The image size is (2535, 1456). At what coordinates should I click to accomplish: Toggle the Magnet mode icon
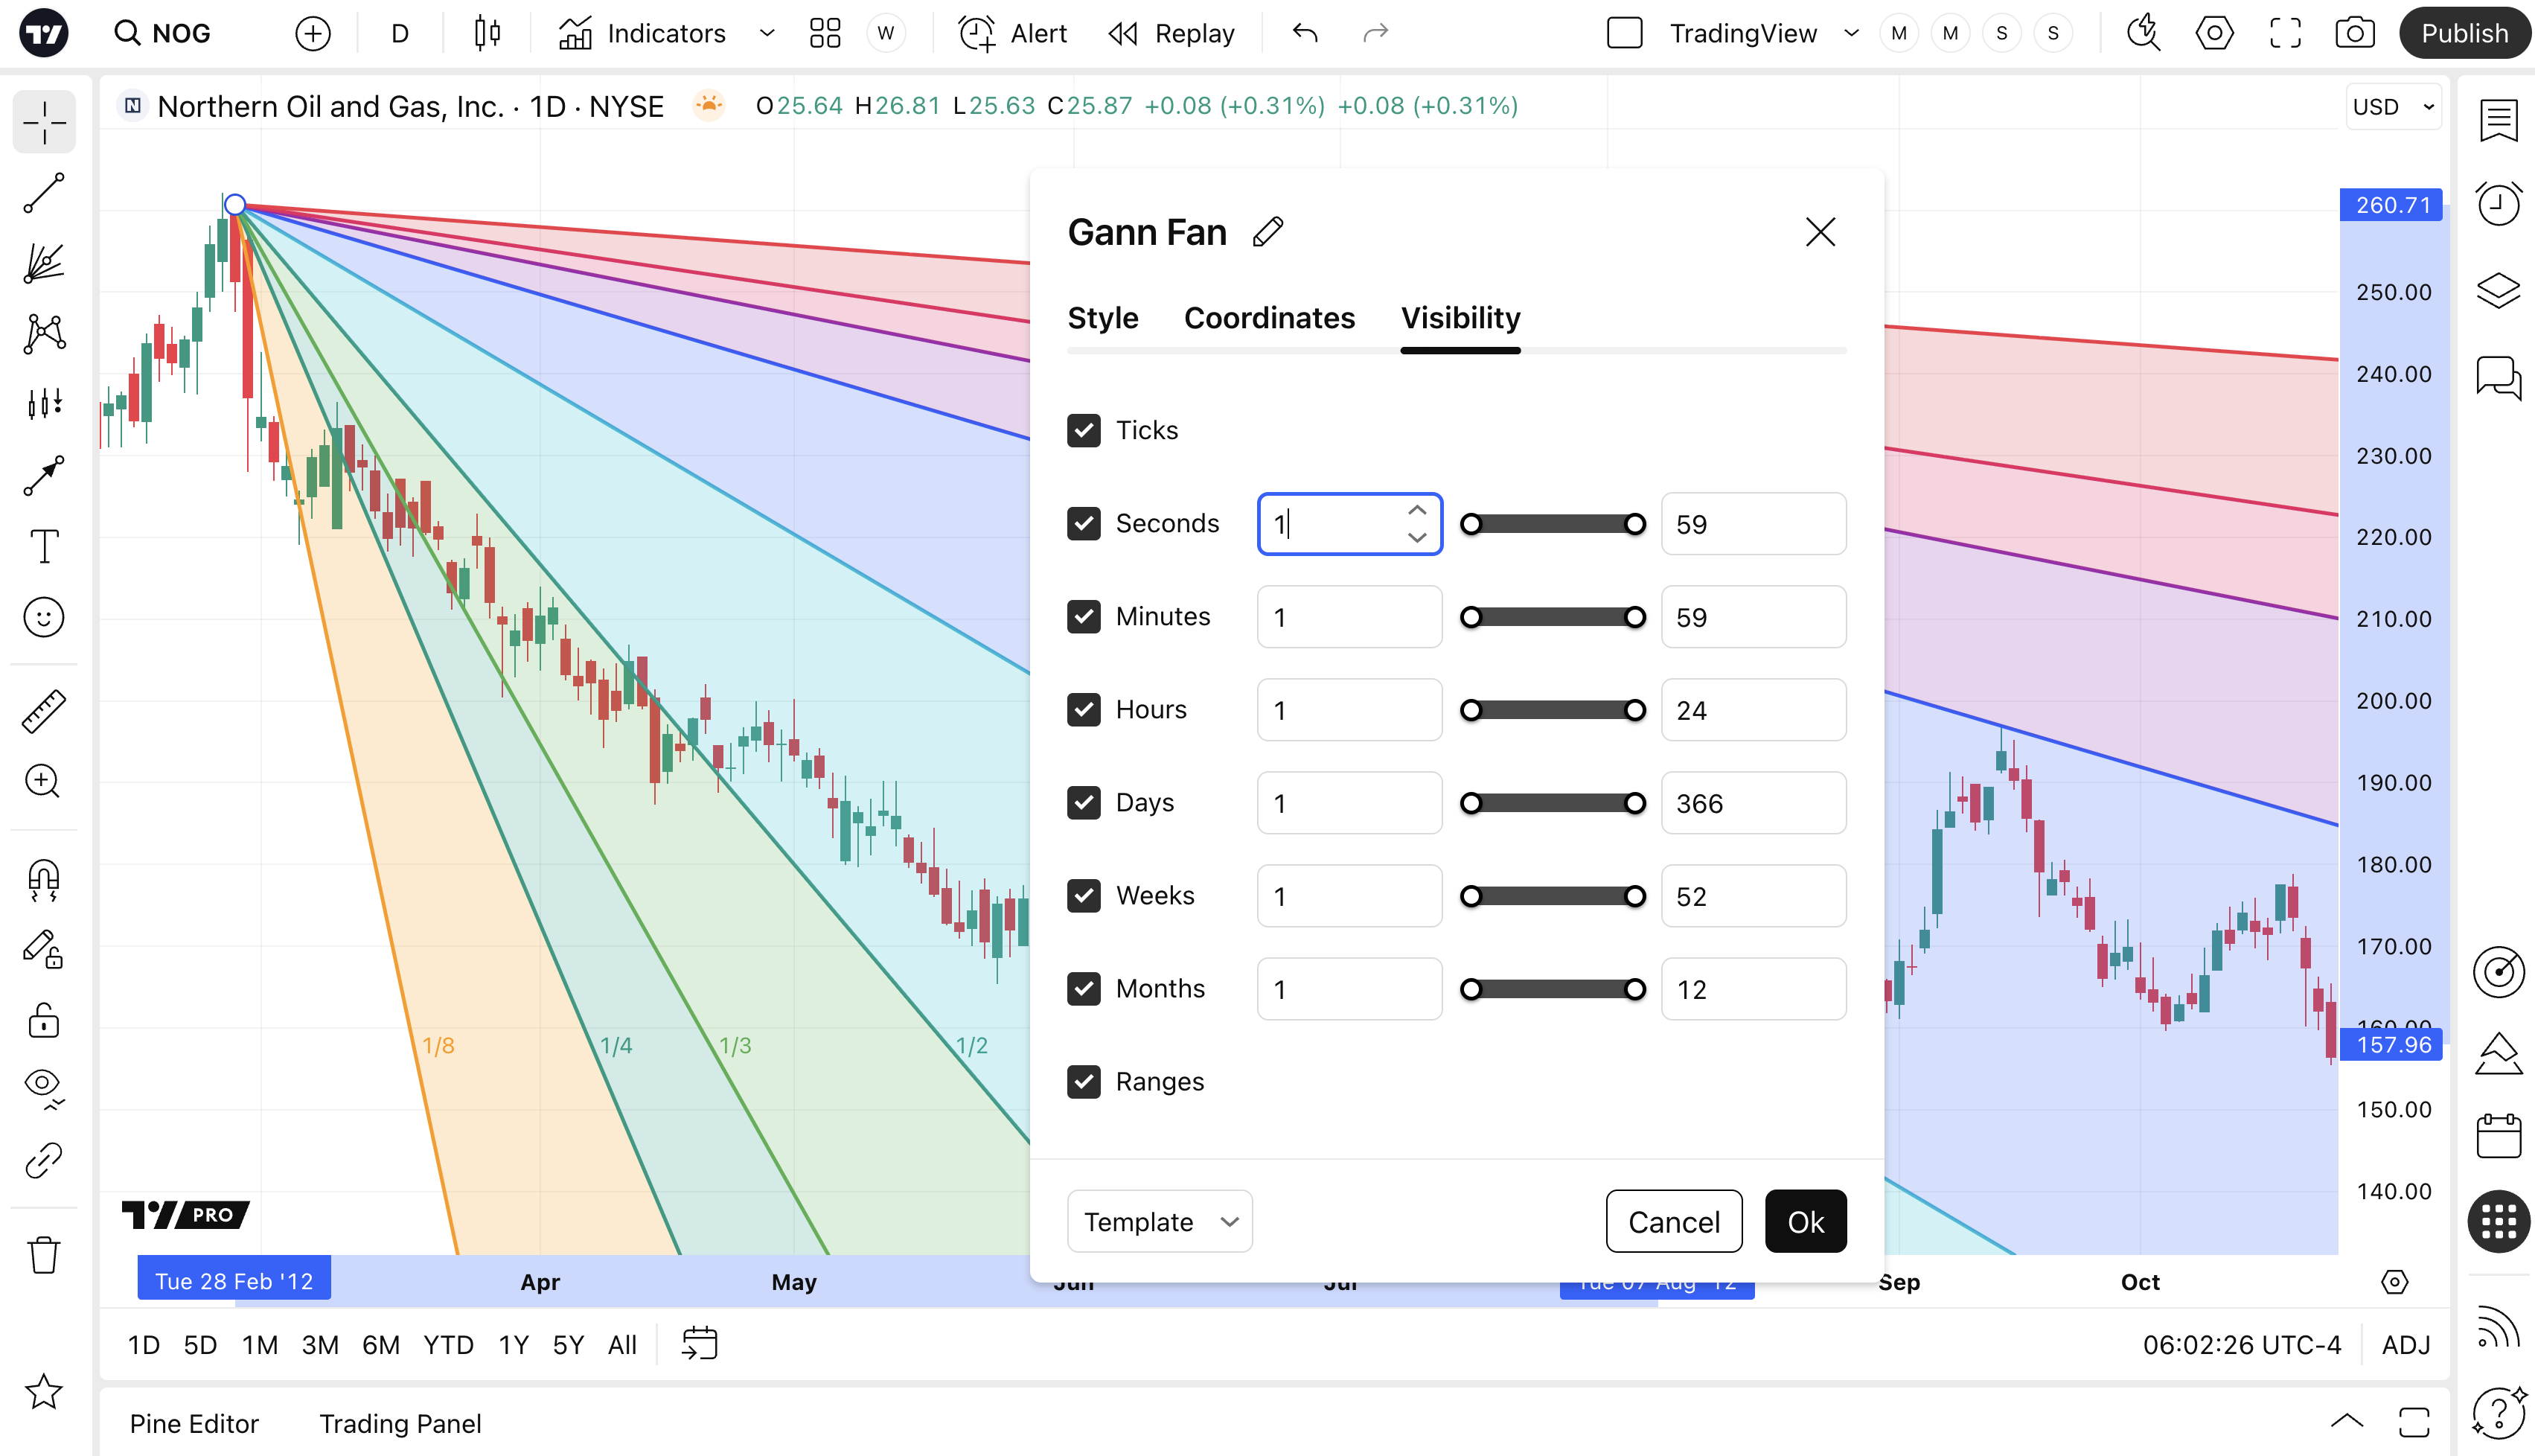pyautogui.click(x=44, y=880)
